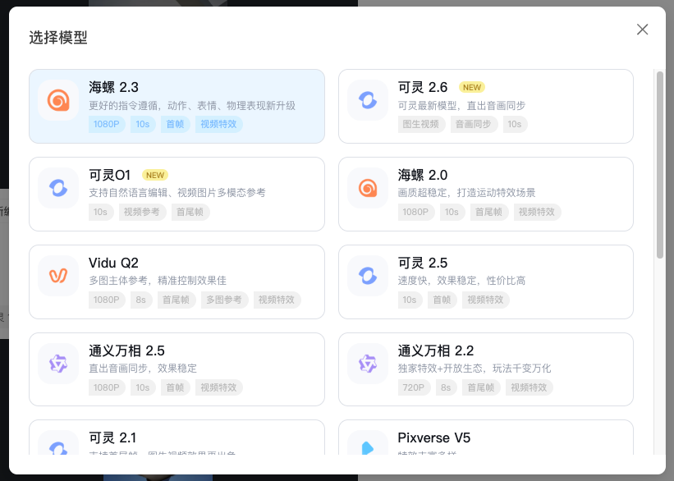The width and height of the screenshot is (674, 481).
Task: Select the 海螺 2.3 model title
Action: coord(113,87)
